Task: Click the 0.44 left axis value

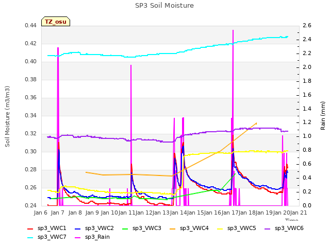Action: coord(31,26)
